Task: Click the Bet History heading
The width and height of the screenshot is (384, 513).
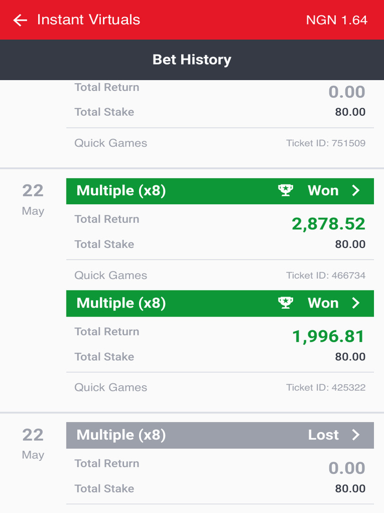Action: pyautogui.click(x=192, y=60)
